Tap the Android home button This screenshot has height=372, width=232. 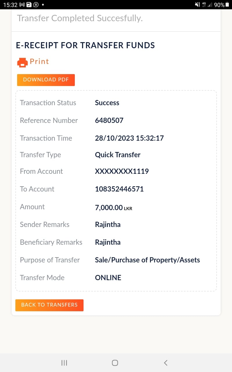coord(115,362)
